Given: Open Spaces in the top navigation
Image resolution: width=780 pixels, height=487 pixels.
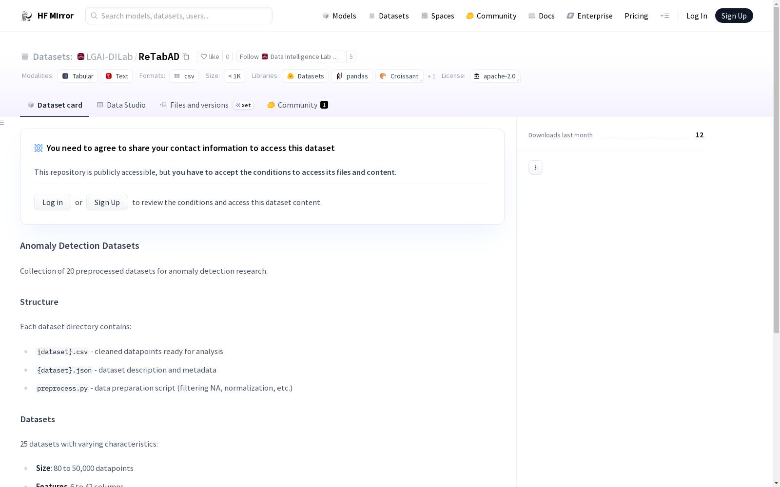Looking at the screenshot, I should click(437, 16).
